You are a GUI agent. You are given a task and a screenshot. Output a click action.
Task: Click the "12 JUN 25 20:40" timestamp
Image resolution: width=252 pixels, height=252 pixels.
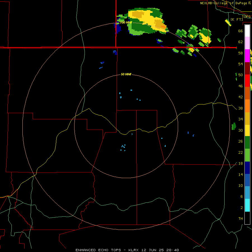click(x=160, y=250)
